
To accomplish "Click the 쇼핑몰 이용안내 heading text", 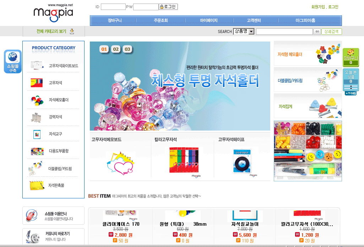I will (56, 214).
